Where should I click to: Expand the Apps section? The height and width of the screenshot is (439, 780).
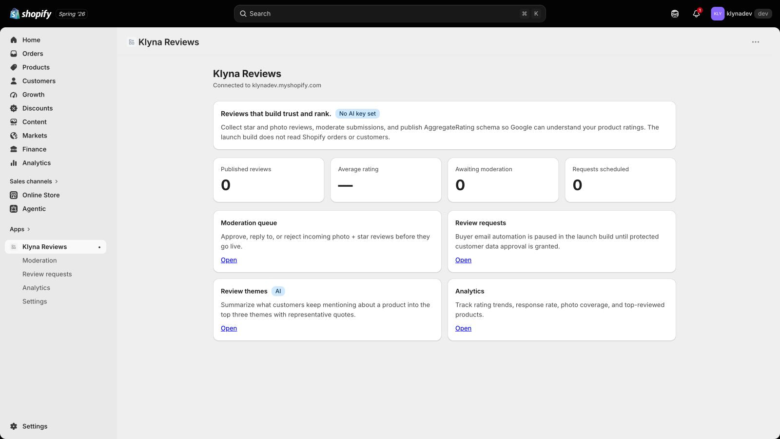coord(20,229)
